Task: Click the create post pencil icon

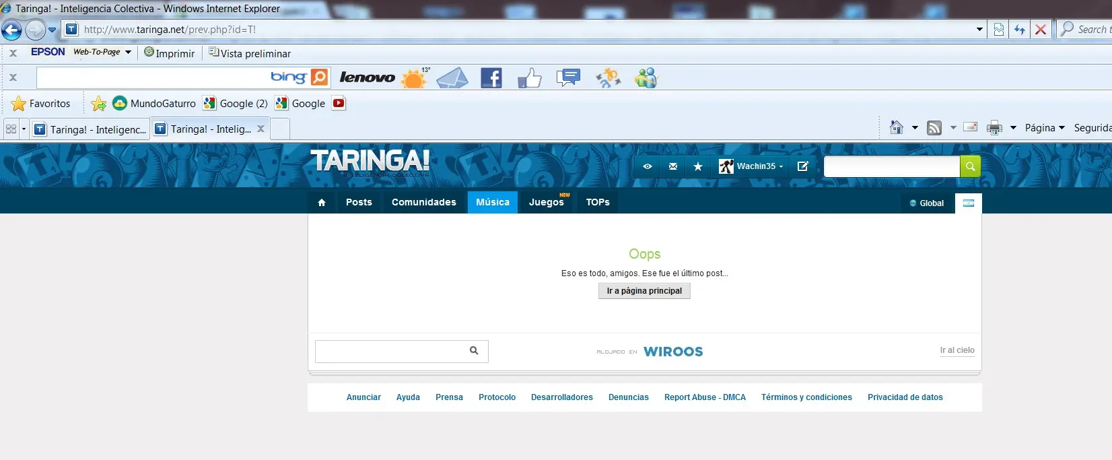Action: [x=802, y=166]
